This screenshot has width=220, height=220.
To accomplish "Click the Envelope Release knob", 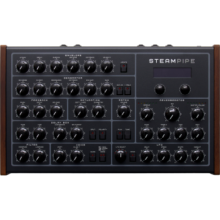I will pyautogui.click(x=73, y=67).
